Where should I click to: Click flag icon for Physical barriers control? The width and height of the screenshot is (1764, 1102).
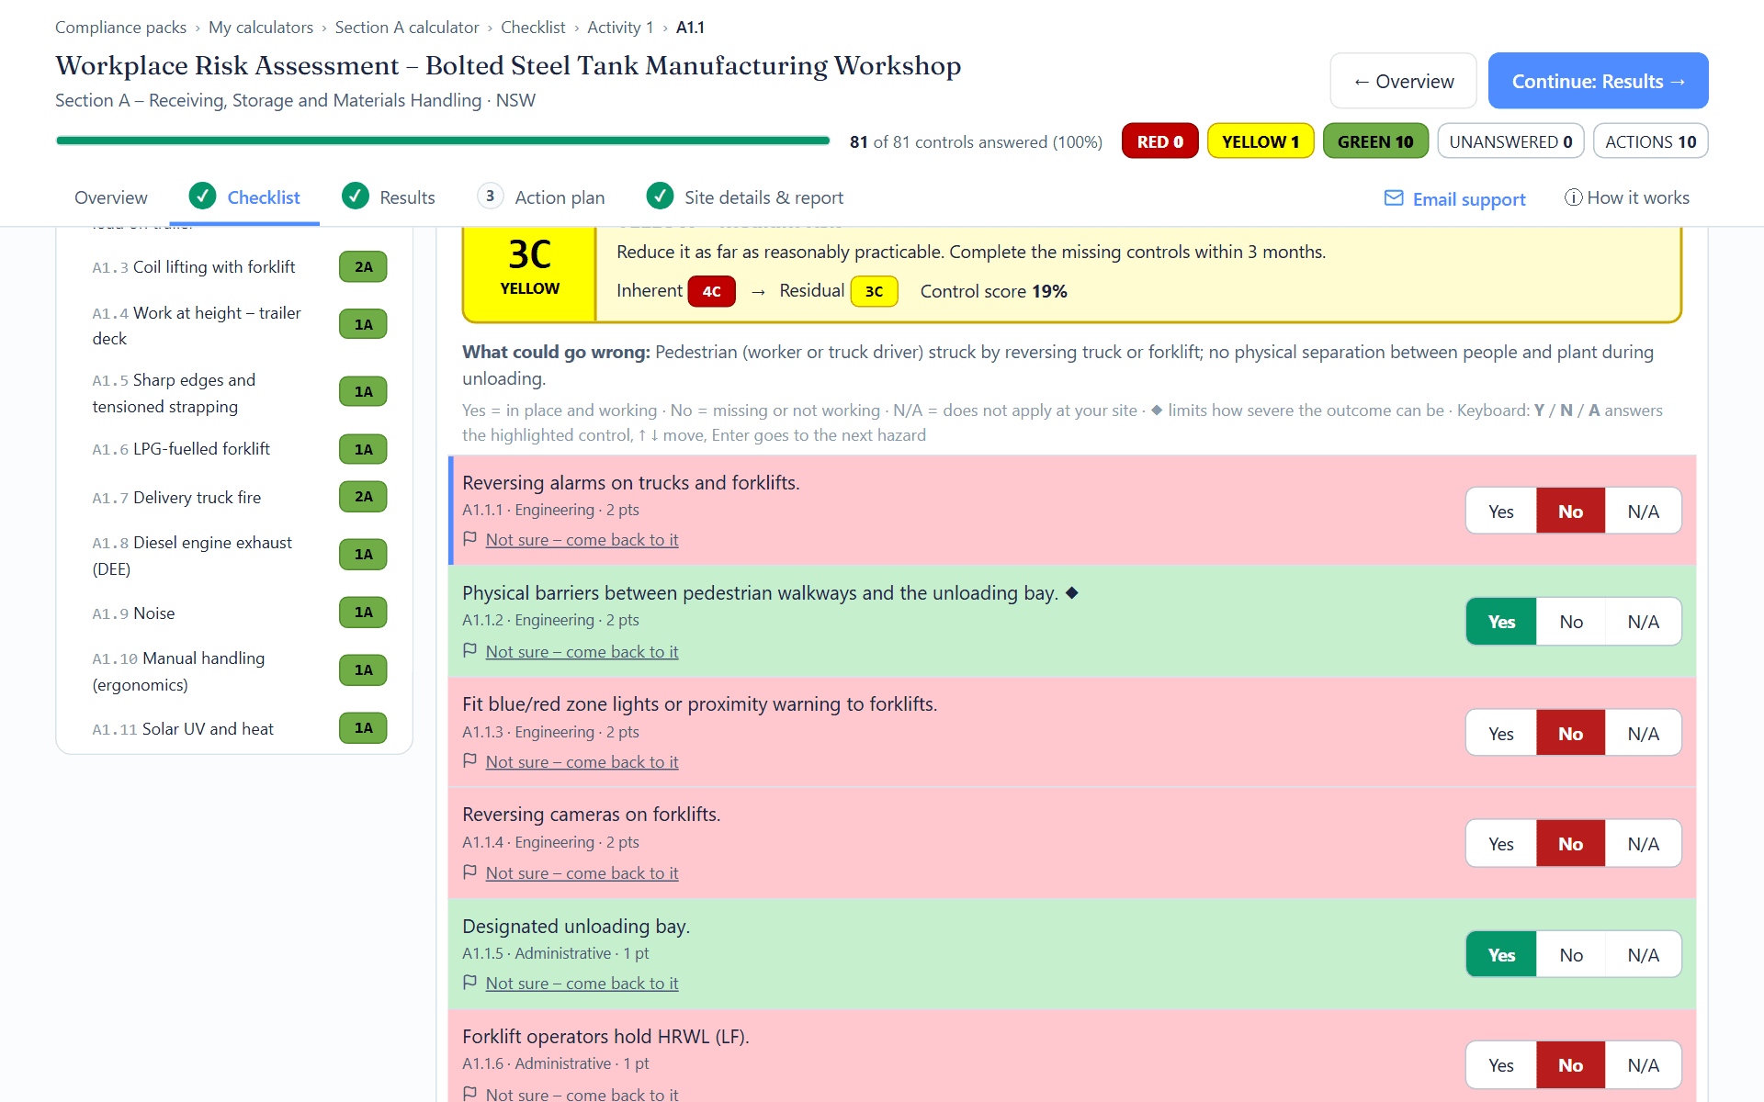point(469,651)
